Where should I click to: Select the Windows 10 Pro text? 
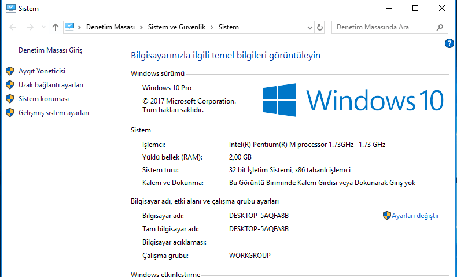point(167,88)
